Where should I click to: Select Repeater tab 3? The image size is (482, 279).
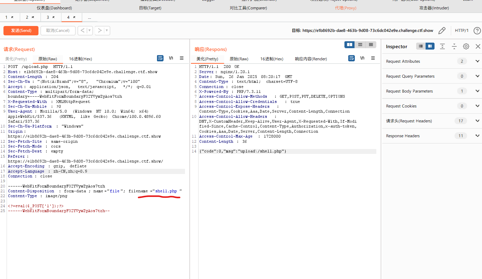click(x=47, y=17)
